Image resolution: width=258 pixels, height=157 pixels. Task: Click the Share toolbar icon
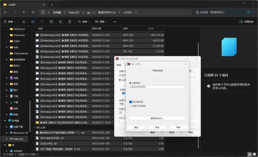pos(61,22)
